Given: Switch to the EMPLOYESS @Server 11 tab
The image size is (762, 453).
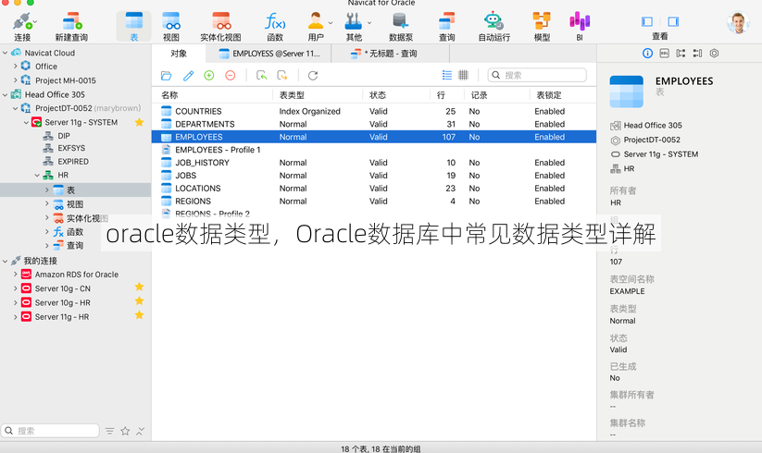Looking at the screenshot, I should tap(269, 54).
